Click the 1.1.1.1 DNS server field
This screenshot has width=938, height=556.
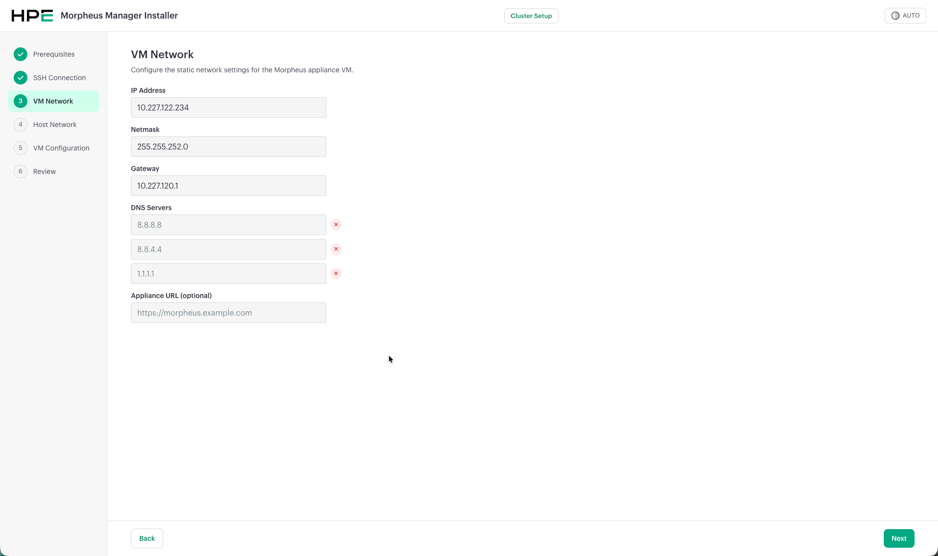coord(229,274)
